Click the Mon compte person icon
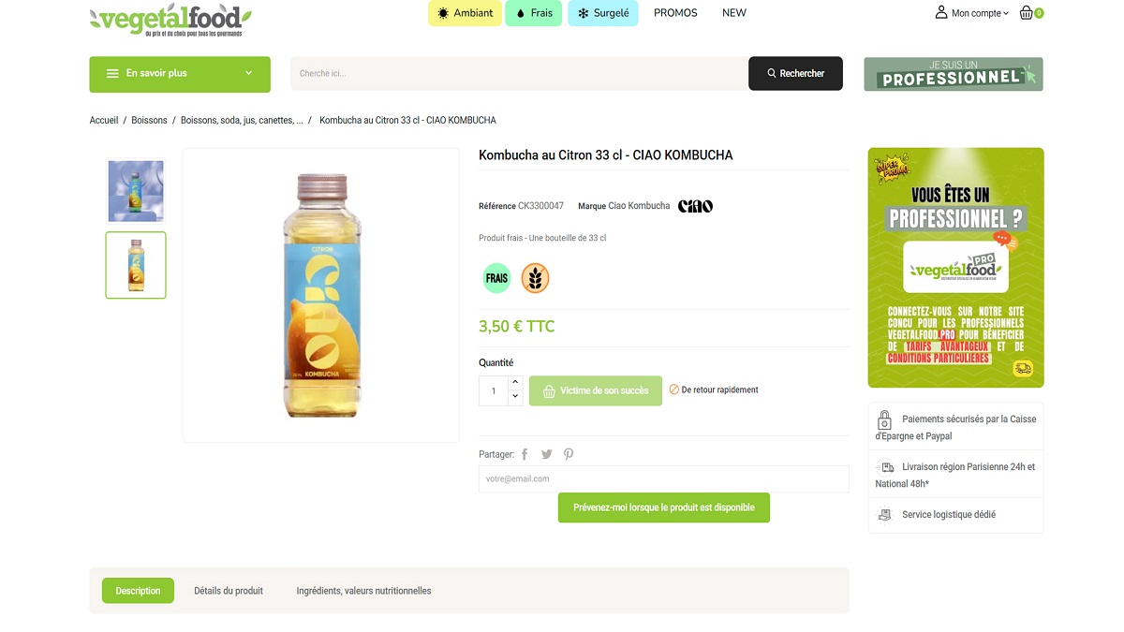Screen dimensions: 1124x632 pyautogui.click(x=939, y=12)
